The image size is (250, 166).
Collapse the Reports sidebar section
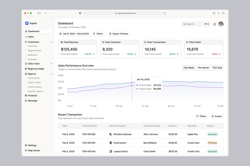tap(51, 74)
